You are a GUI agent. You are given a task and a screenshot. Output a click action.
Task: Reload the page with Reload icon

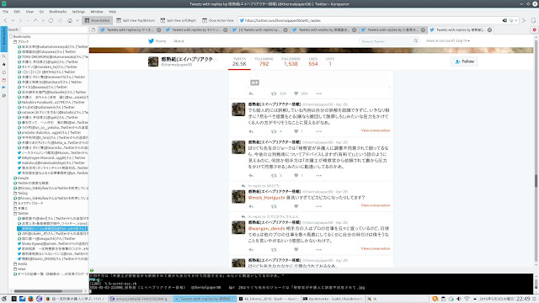coord(51,20)
